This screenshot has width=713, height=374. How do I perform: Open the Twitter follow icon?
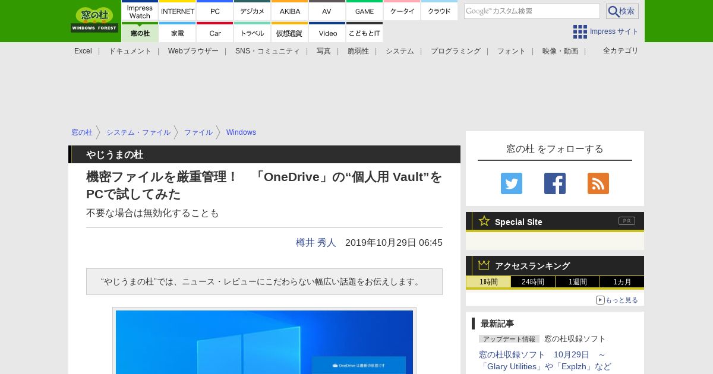512,183
